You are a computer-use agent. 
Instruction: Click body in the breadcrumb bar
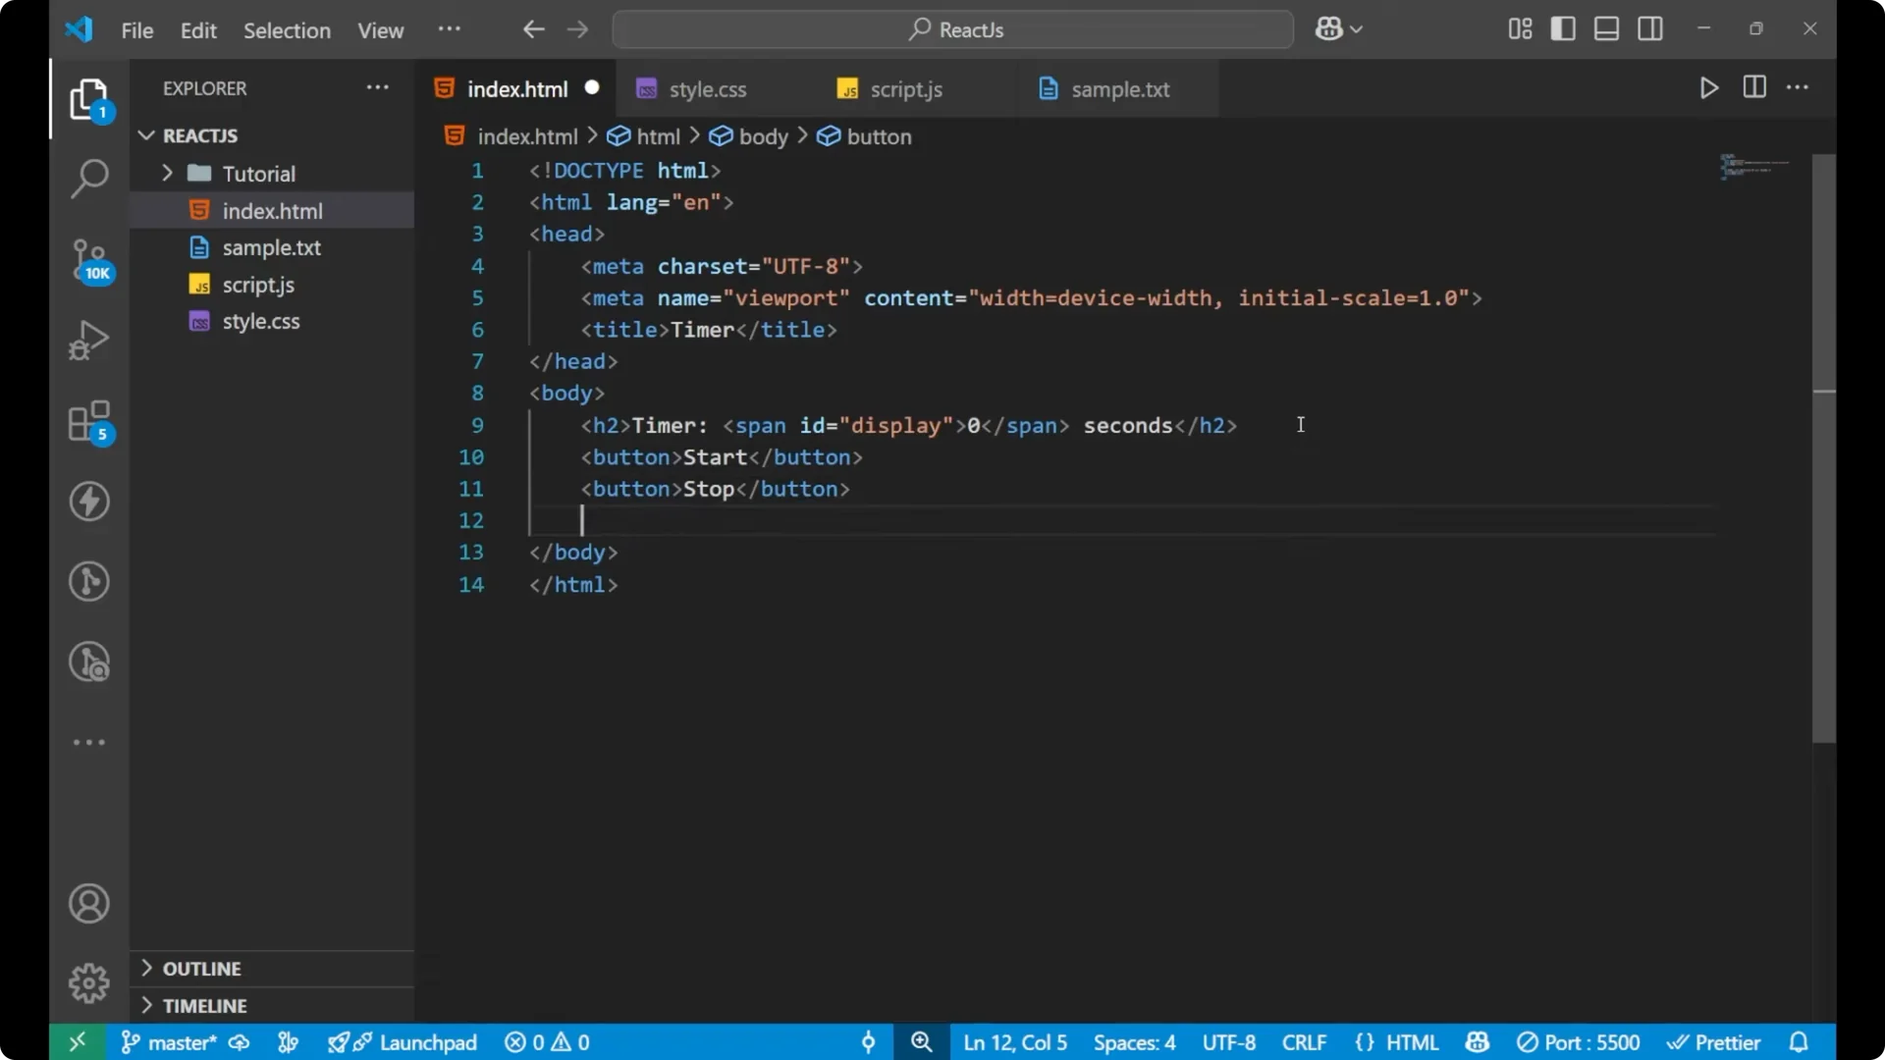coord(763,136)
